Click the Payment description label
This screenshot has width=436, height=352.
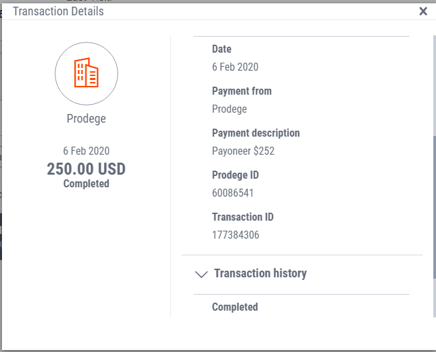coord(256,133)
